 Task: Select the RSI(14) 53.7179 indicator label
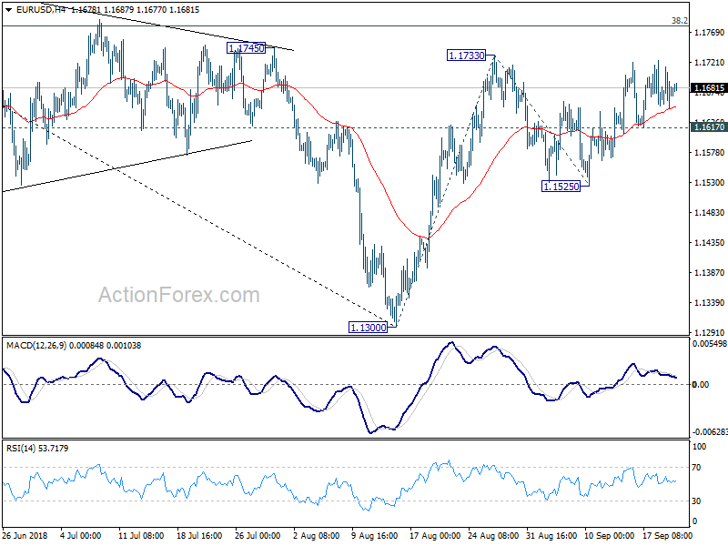pos(37,448)
